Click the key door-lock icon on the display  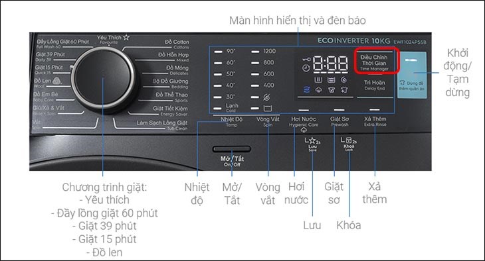pos(306,59)
